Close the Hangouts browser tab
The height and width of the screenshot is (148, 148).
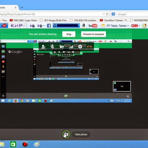tap(15, 7)
